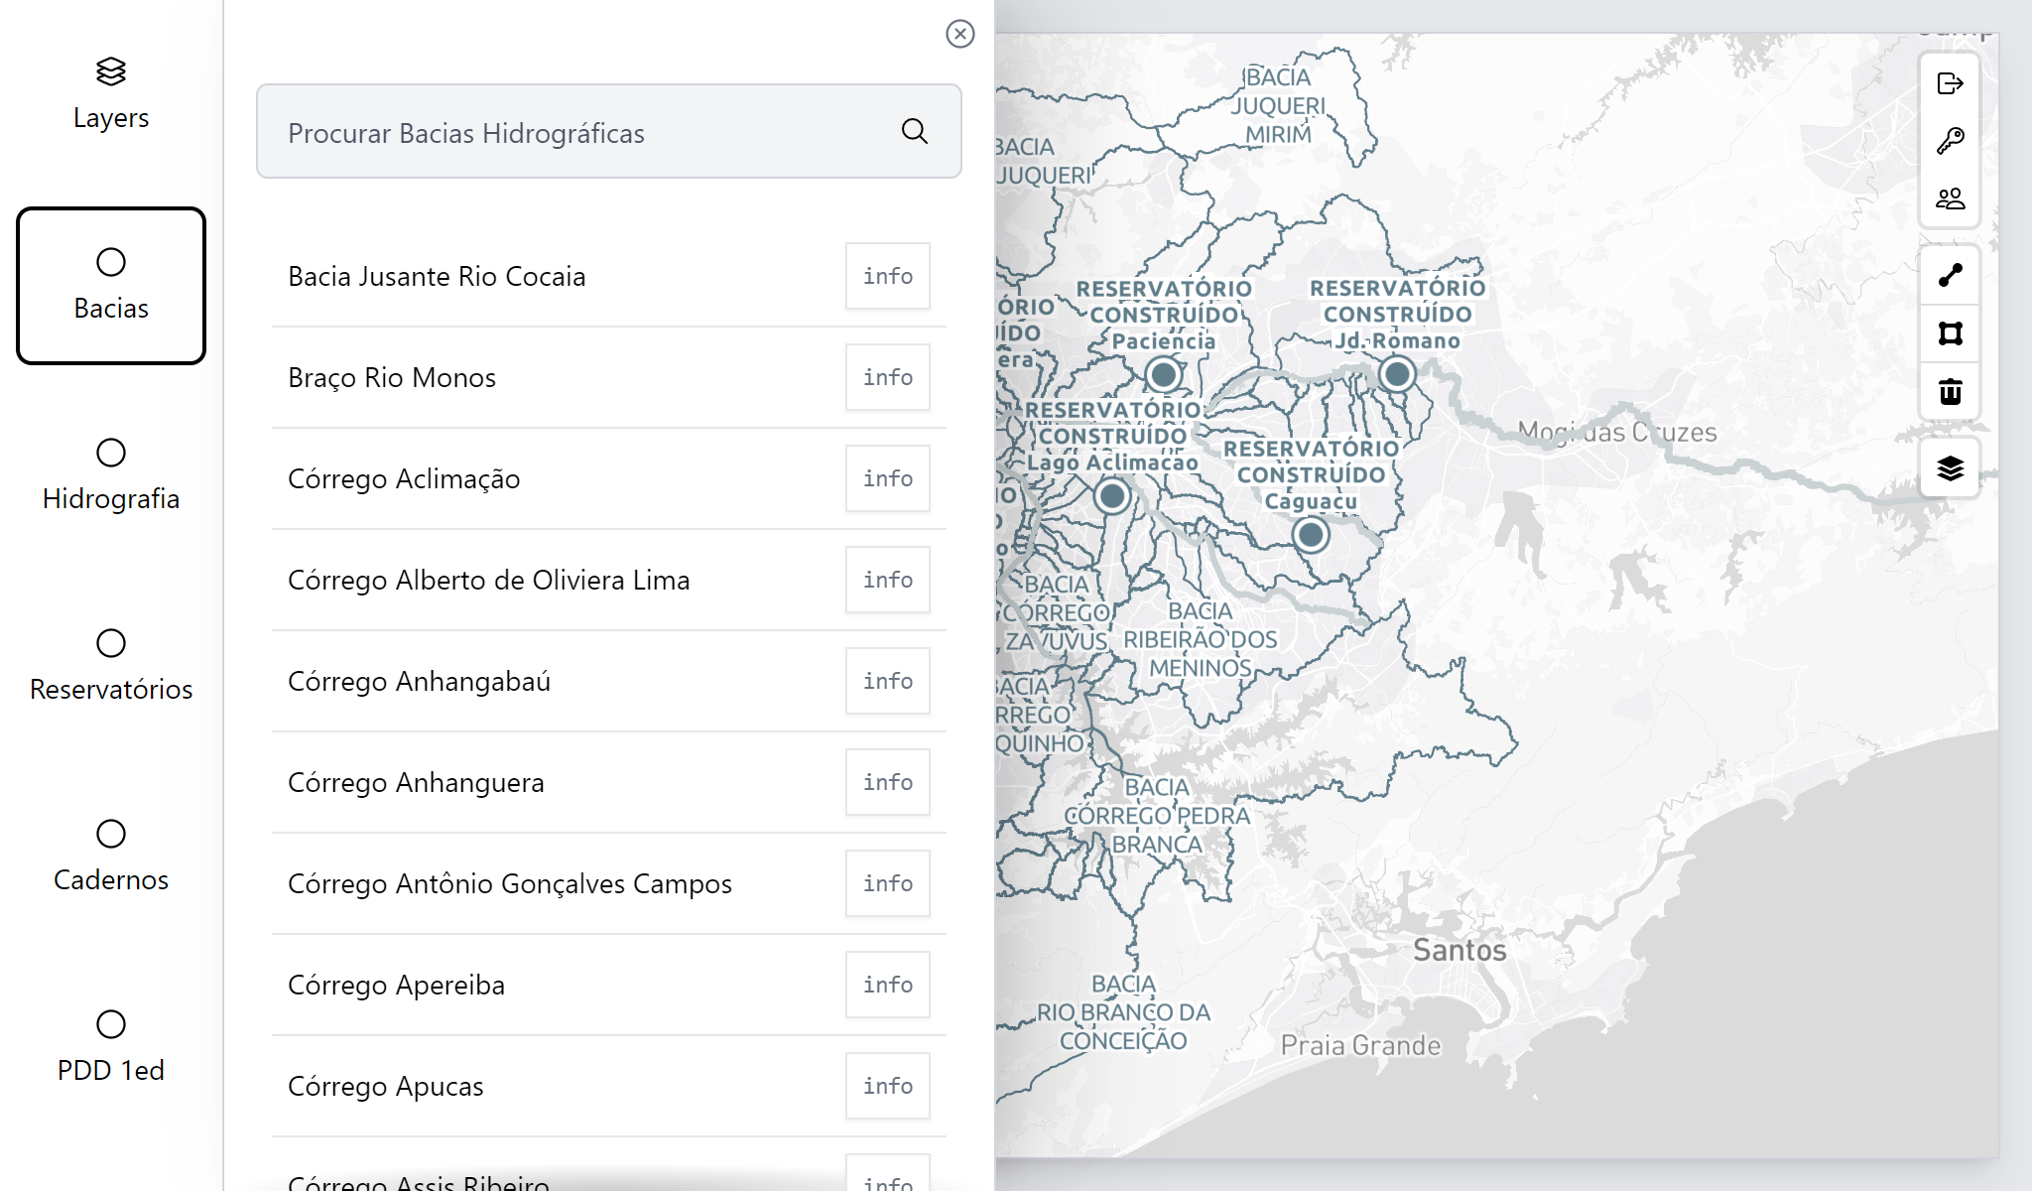2032x1191 pixels.
Task: Select the Cadernos sidebar option
Action: tap(111, 858)
